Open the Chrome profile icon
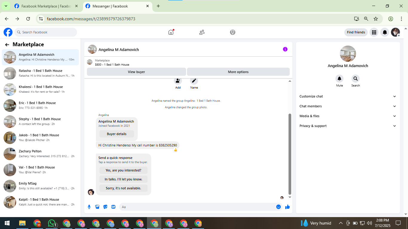 pyautogui.click(x=391, y=19)
